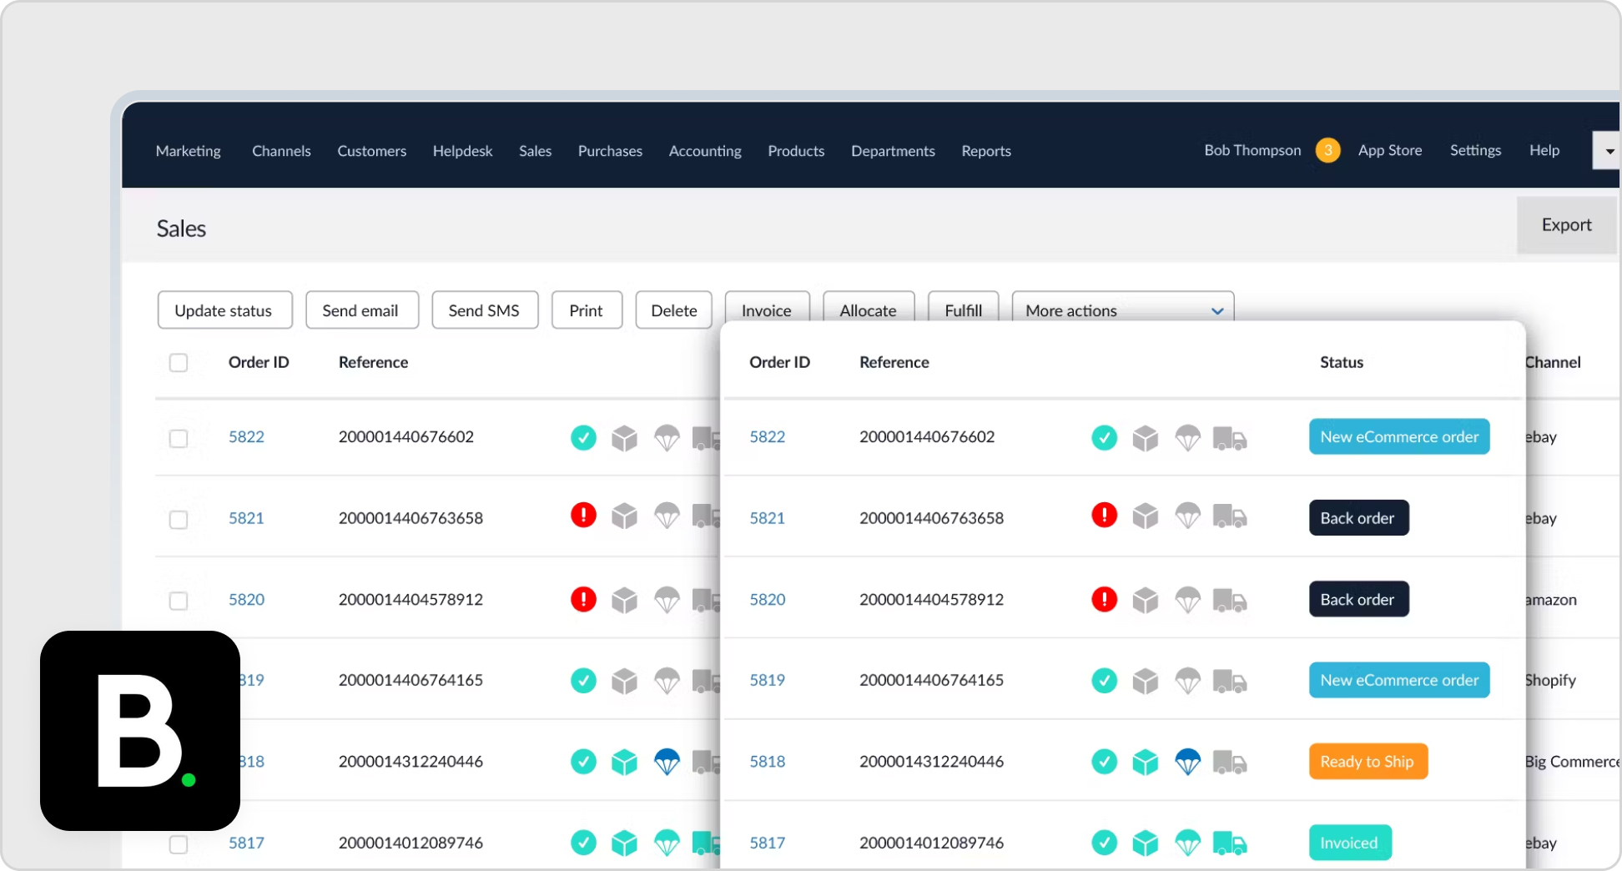Check the row checkbox for order 5821
The height and width of the screenshot is (871, 1622).
click(179, 519)
